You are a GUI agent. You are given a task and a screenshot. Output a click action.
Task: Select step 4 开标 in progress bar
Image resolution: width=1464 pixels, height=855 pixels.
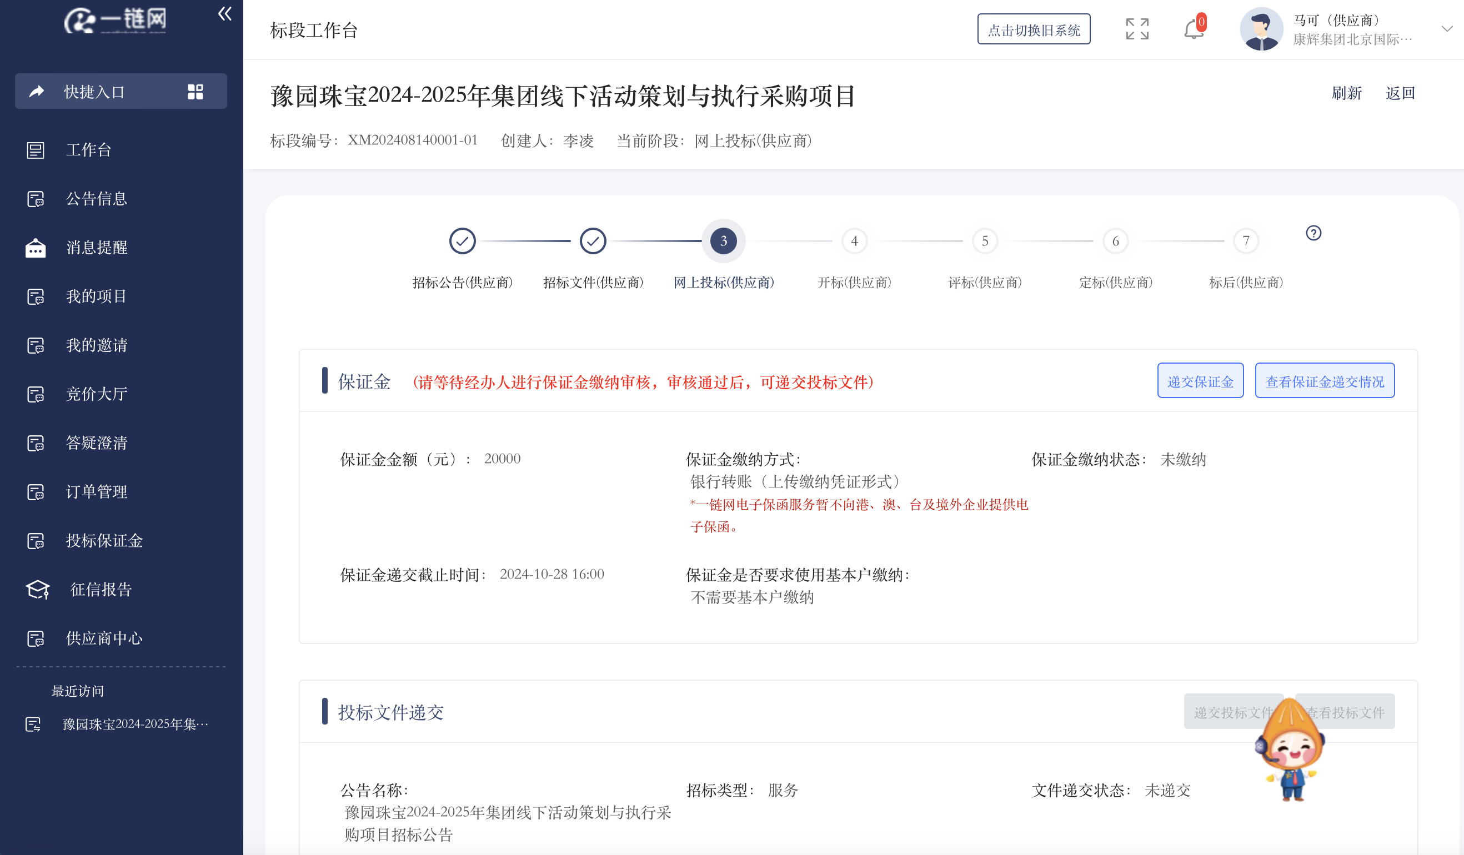(854, 241)
